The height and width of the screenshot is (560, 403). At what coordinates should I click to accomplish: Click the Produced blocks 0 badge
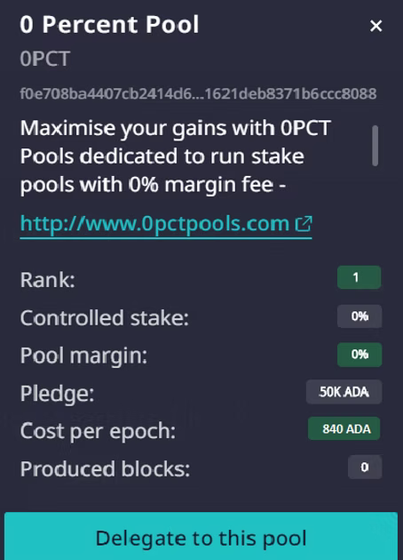point(365,467)
